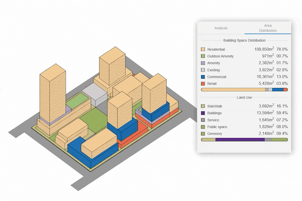Click the Greenery color swatch
This screenshot has width=302, height=201.
(203, 133)
